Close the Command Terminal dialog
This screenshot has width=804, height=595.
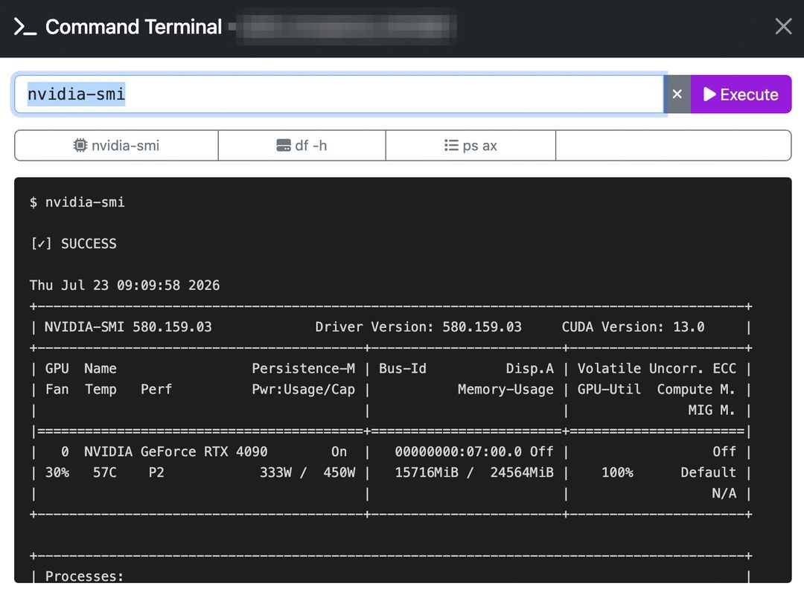[x=783, y=26]
